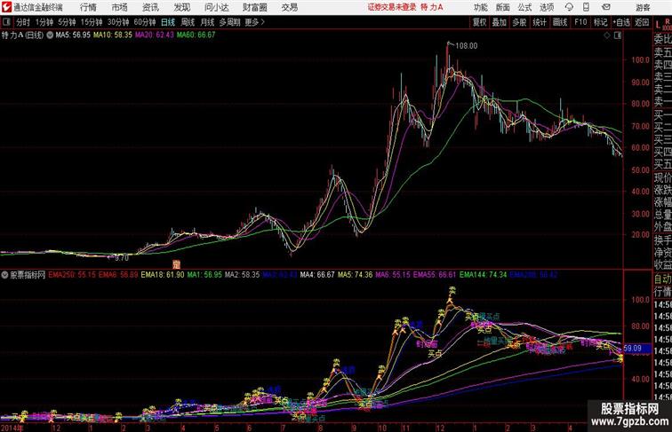672x432 pixels.
Task: Click the orange 定 marker on the chart
Action: (176, 264)
